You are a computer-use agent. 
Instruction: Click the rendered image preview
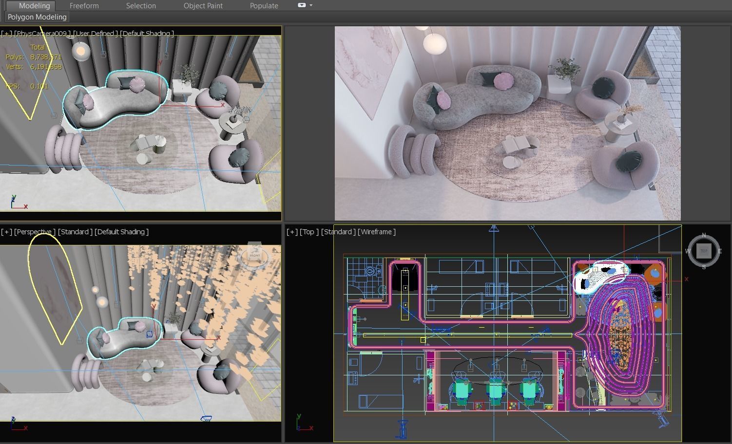coord(507,123)
